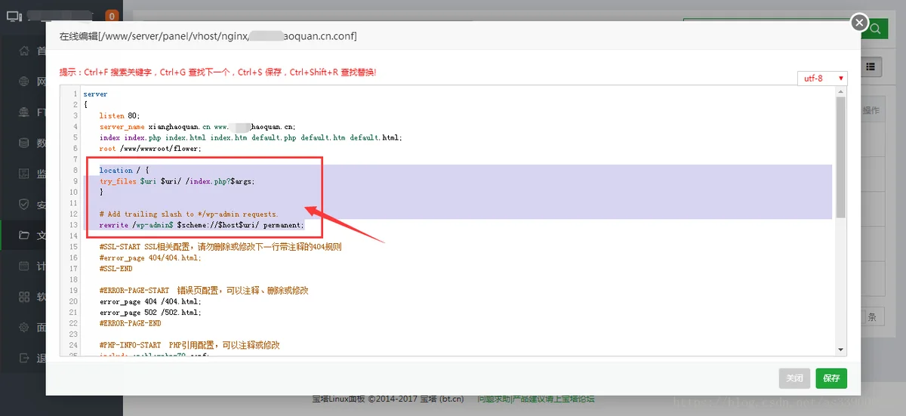Open the monitoring (监) sidebar icon
The width and height of the screenshot is (906, 416).
[x=24, y=174]
